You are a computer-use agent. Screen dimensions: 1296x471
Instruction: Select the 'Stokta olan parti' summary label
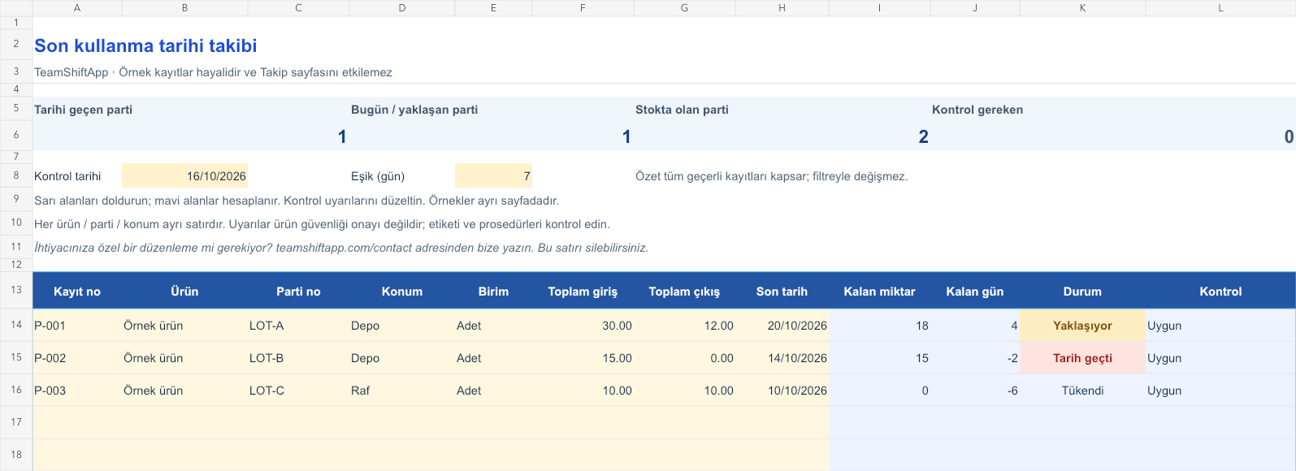pos(682,110)
